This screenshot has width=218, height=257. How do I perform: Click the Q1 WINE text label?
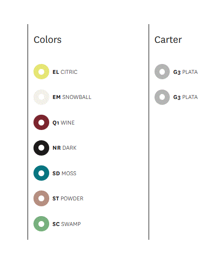[63, 123]
